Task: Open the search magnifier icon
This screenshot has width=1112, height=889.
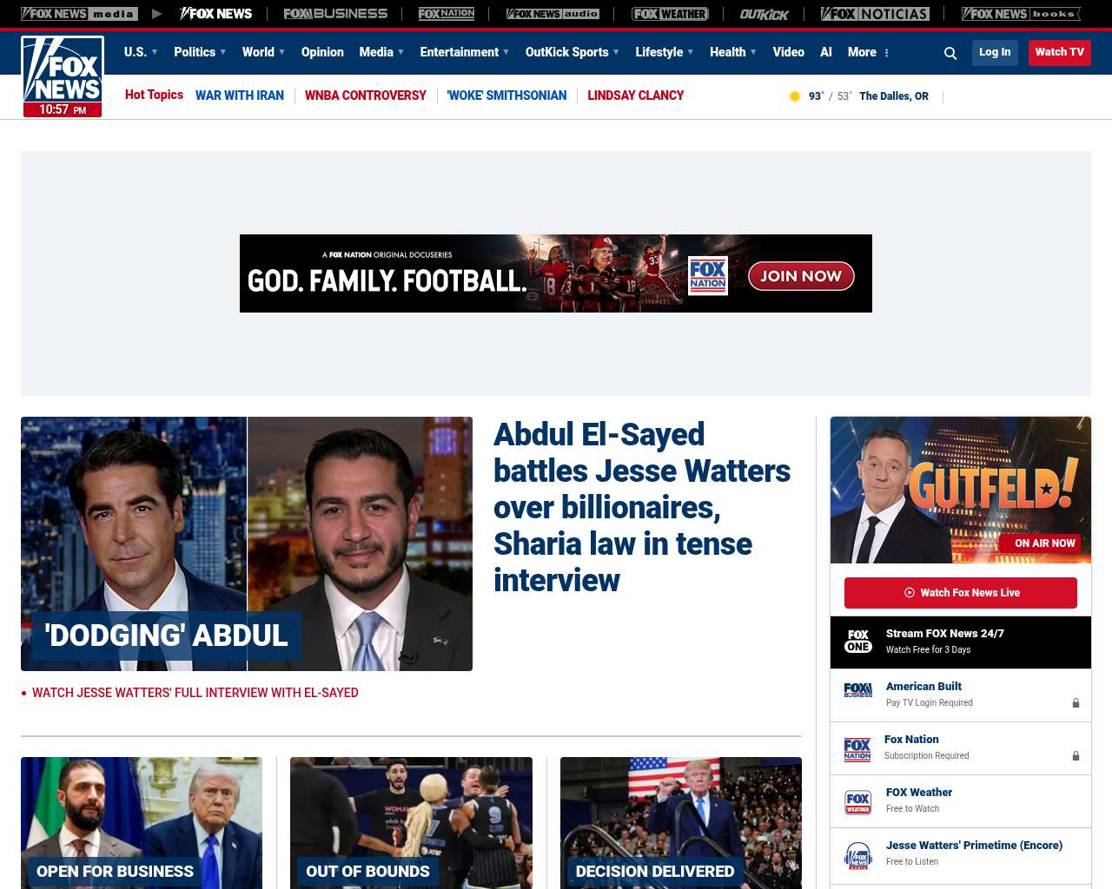Action: [x=950, y=53]
